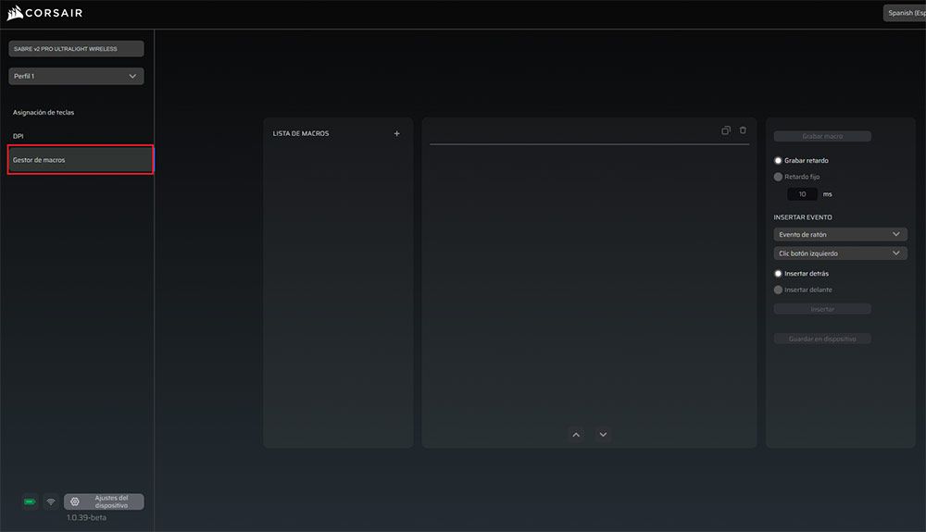Click the 1.0.39-beta version text
The height and width of the screenshot is (532, 926).
pyautogui.click(x=86, y=518)
